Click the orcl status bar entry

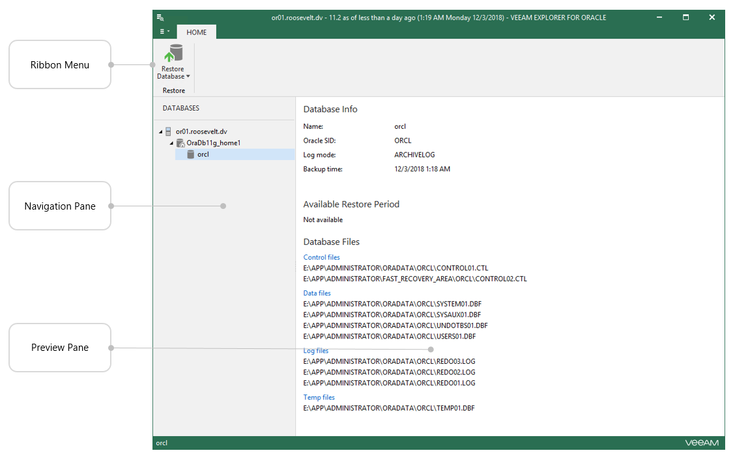(162, 443)
